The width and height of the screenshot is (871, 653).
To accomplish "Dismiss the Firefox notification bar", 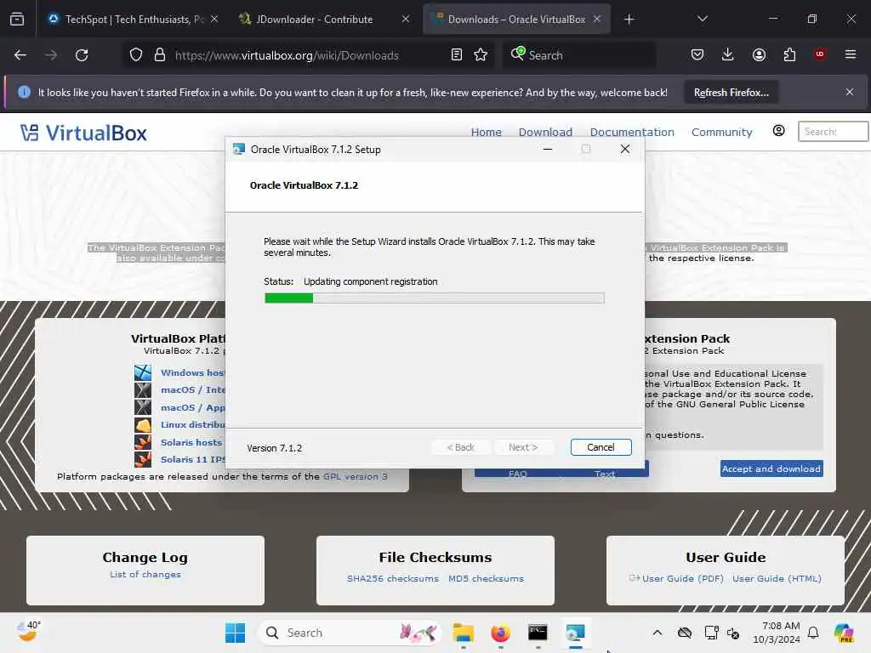I will pyautogui.click(x=850, y=92).
